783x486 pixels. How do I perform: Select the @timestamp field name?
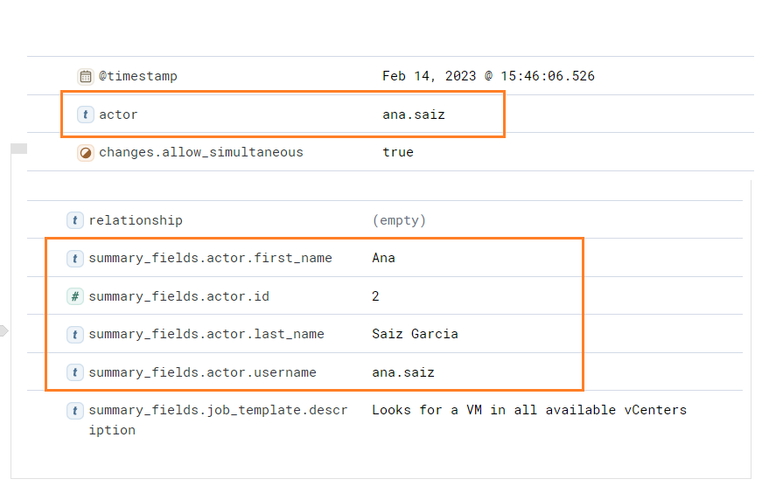coord(138,76)
